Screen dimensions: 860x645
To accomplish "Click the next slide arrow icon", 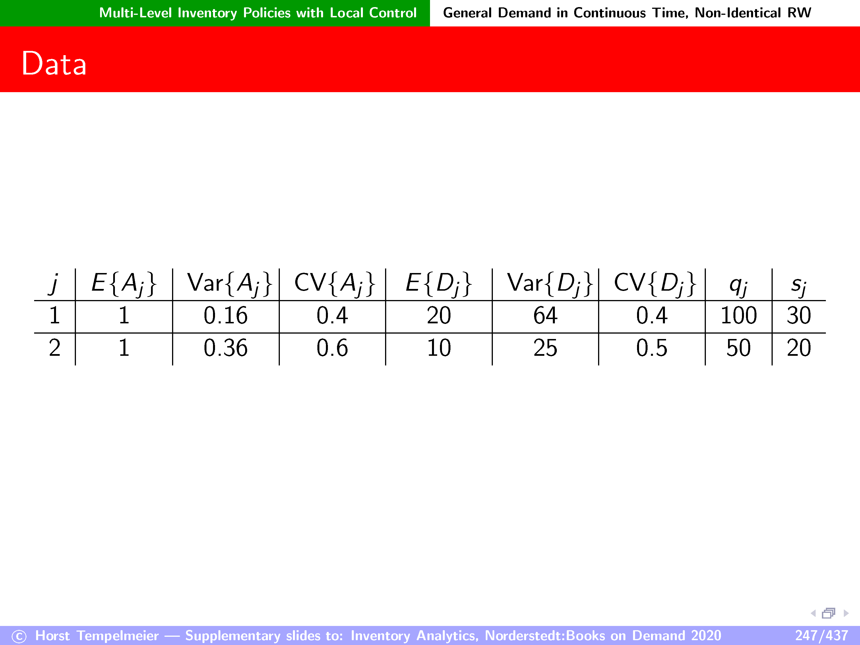I will [x=846, y=613].
